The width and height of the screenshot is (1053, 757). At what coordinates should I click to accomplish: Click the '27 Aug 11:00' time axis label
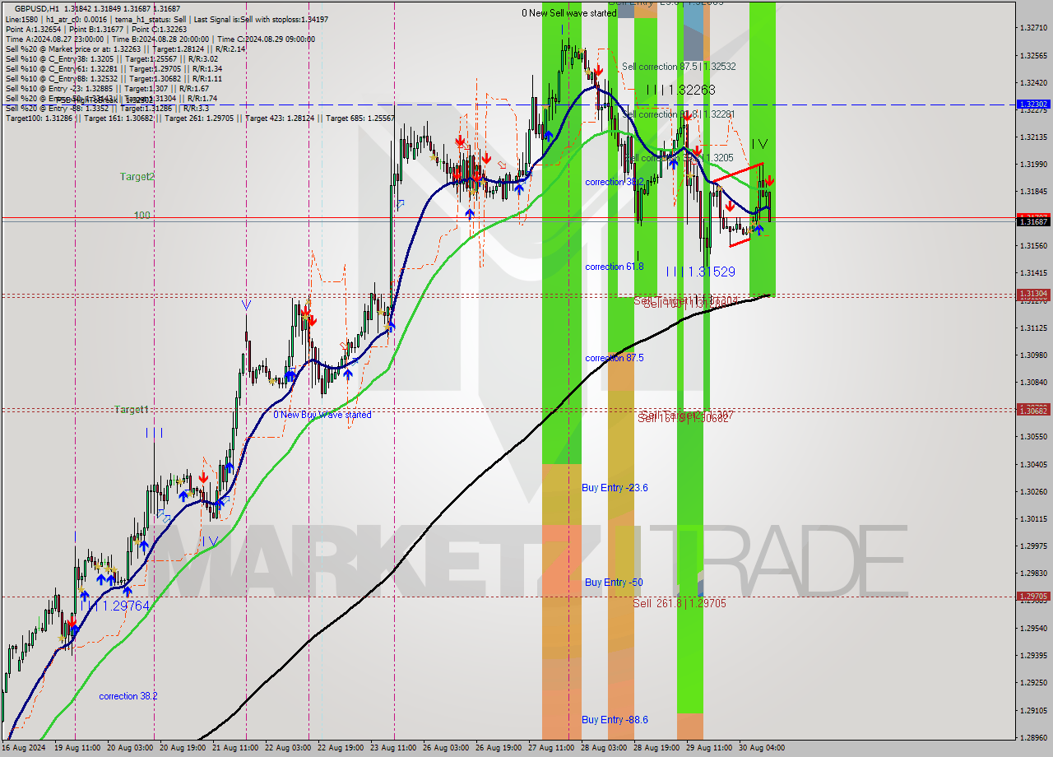pyautogui.click(x=551, y=748)
